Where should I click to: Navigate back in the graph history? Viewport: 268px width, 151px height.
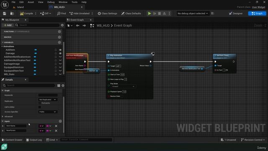pyautogui.click(x=77, y=26)
